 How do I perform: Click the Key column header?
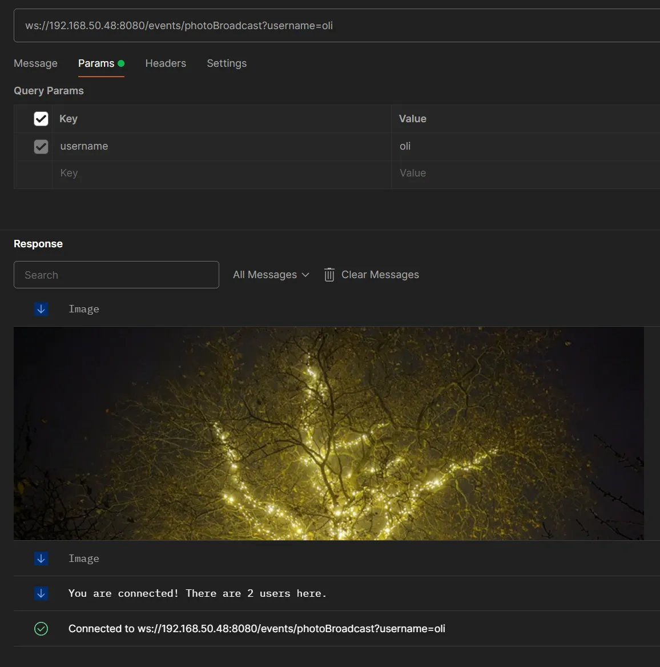click(69, 119)
